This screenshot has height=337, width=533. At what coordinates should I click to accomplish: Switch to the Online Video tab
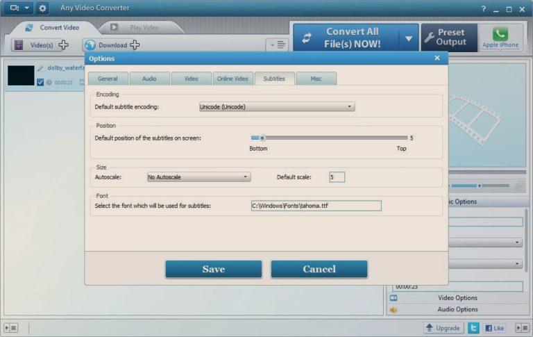pos(233,79)
